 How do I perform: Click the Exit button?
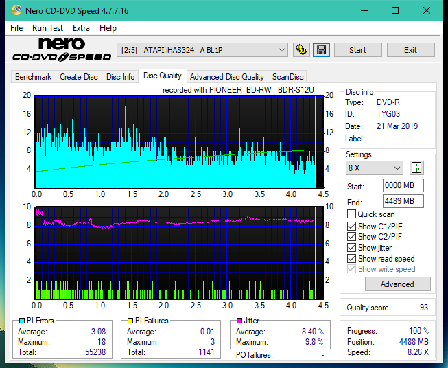pos(410,50)
